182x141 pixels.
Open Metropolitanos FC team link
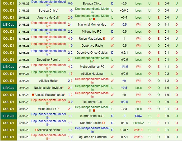(92, 67)
